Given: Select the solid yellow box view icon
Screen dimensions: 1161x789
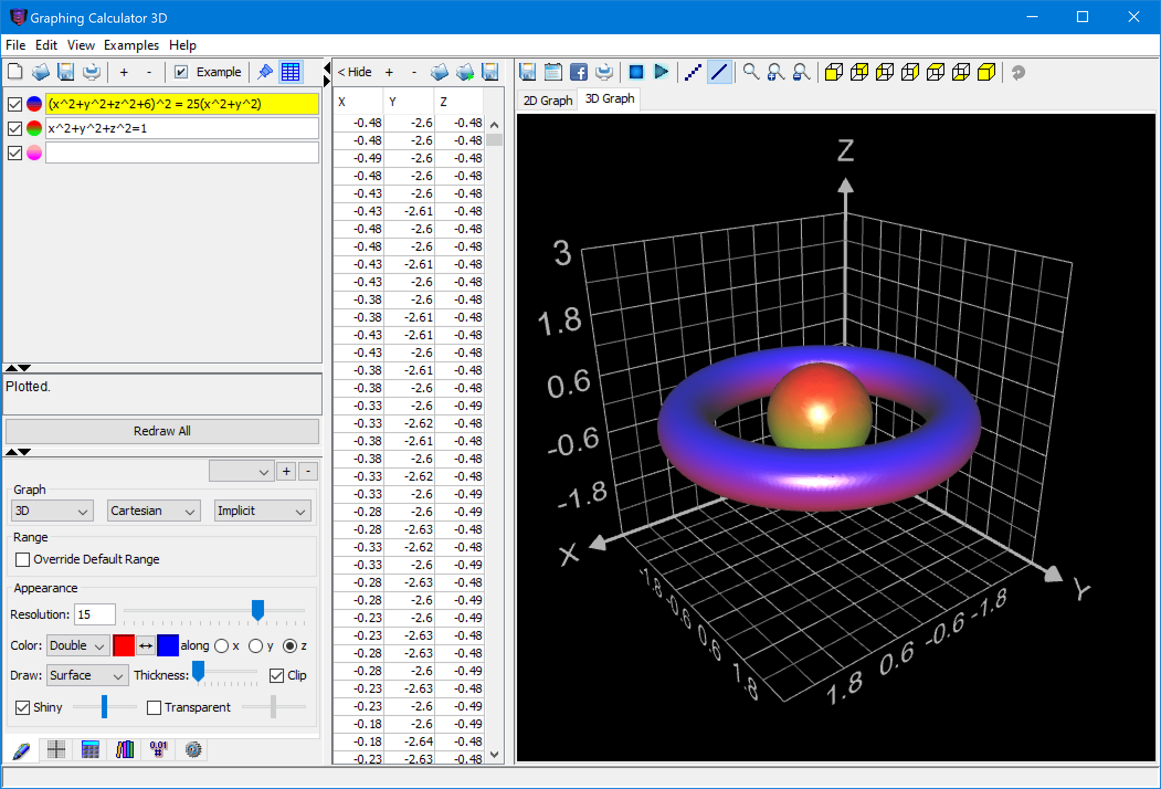Looking at the screenshot, I should 986,72.
